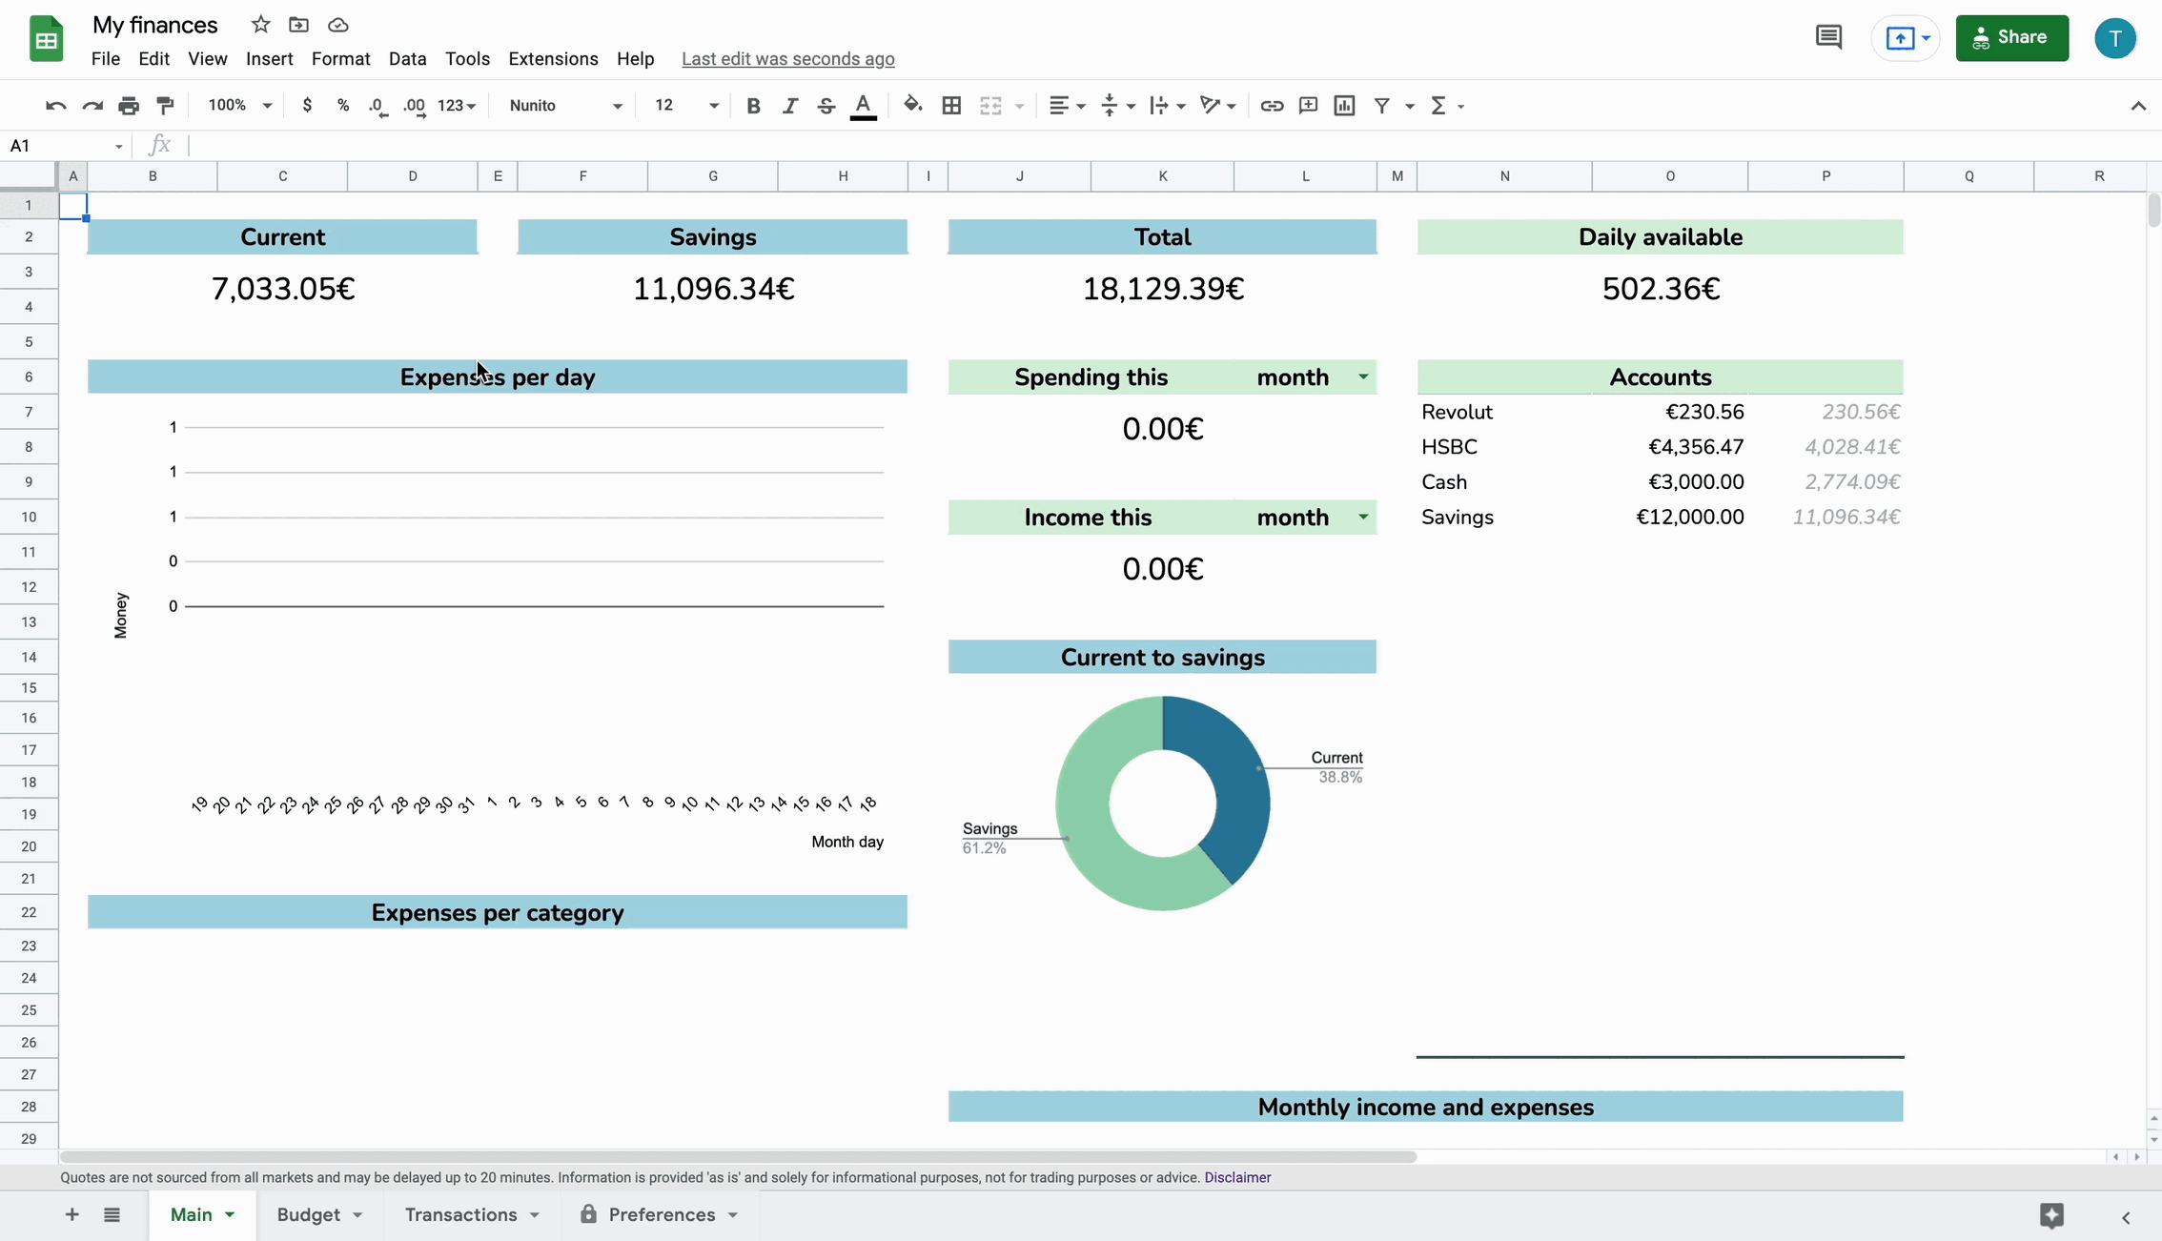The width and height of the screenshot is (2162, 1241).
Task: Open the borders tool
Action: (950, 106)
